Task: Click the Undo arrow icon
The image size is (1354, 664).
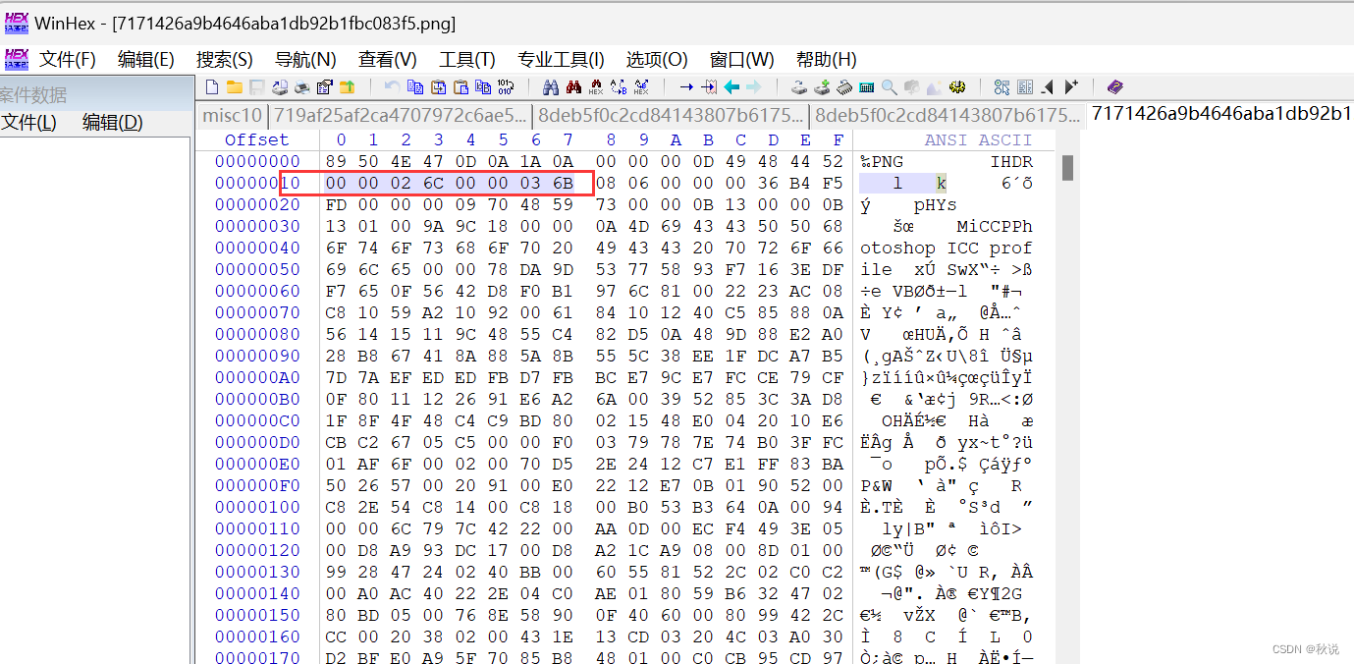Action: [393, 86]
